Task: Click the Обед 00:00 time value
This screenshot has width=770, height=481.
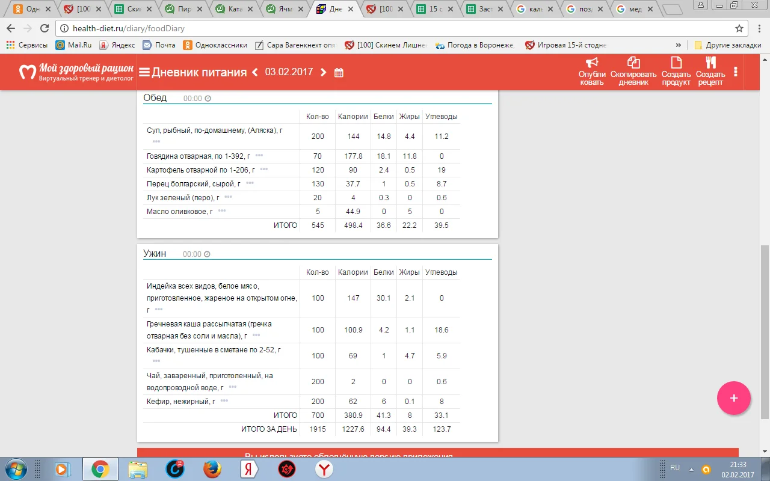Action: [192, 99]
